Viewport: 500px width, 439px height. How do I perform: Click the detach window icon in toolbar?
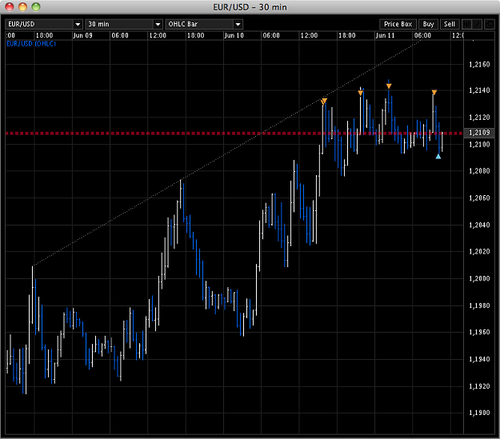(x=489, y=24)
